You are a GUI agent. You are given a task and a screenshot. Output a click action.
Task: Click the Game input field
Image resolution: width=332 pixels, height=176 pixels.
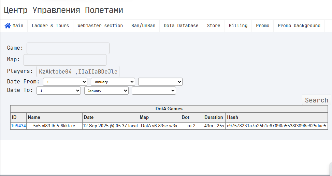(68, 48)
